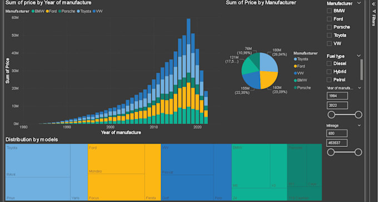Screen dimensions: 378x202
Task: Click the 'Sum of Price by Manufacturer' title
Action: click(261, 2)
